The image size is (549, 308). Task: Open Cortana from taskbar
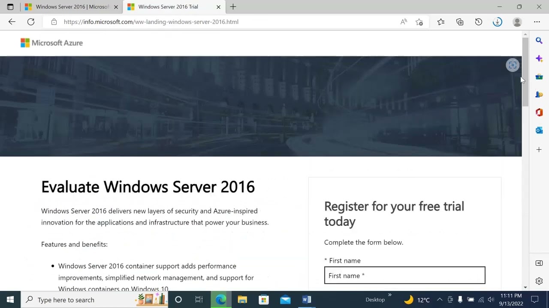coord(178,299)
